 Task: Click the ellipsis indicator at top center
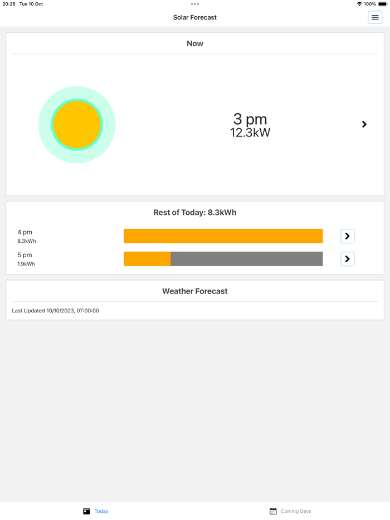tap(195, 3)
